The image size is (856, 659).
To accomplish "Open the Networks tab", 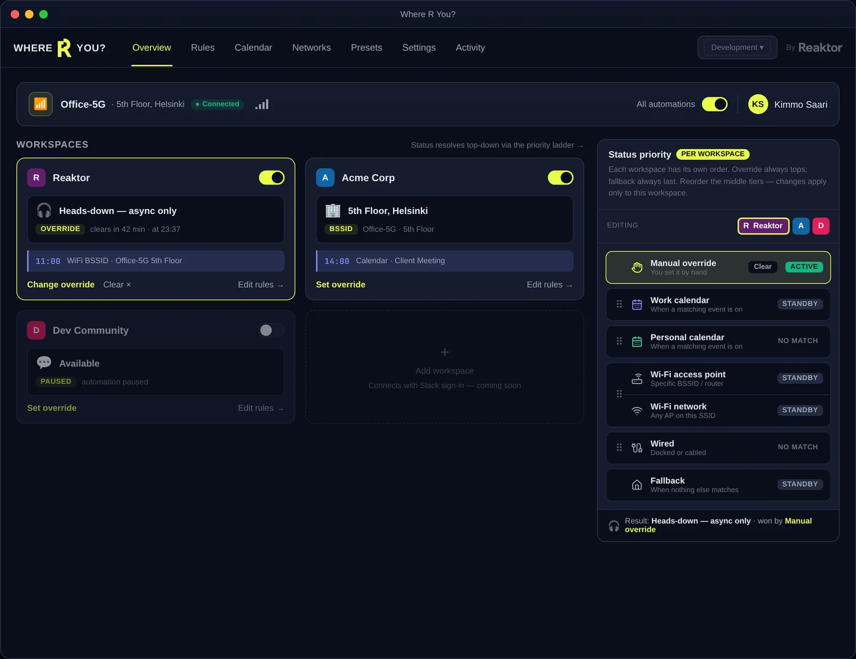I will tap(311, 48).
